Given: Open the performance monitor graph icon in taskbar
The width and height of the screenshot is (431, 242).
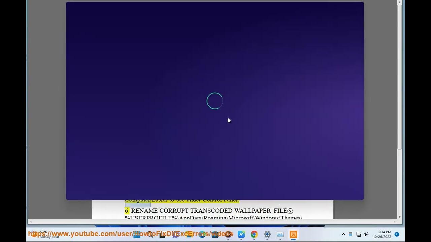Looking at the screenshot, I should click(280, 234).
